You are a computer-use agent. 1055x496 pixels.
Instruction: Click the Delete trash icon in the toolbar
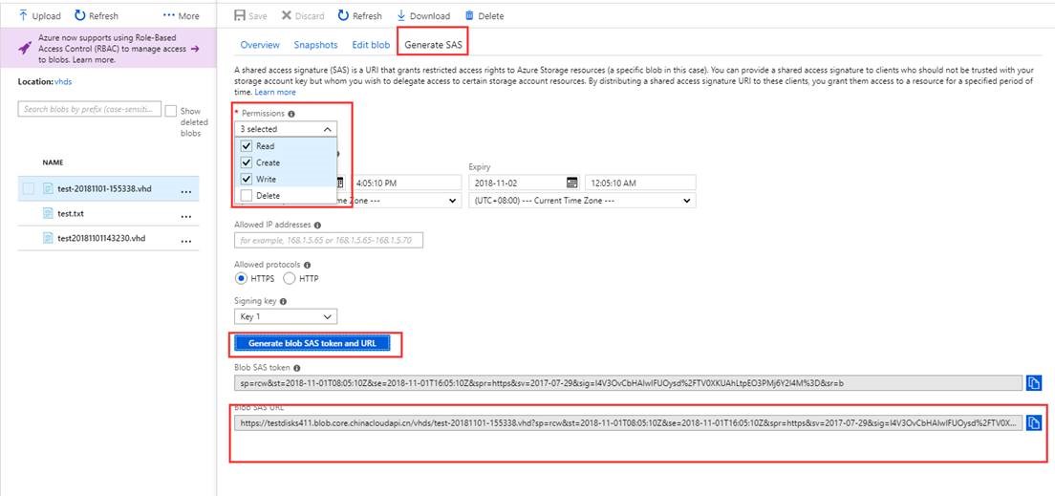pyautogui.click(x=469, y=16)
